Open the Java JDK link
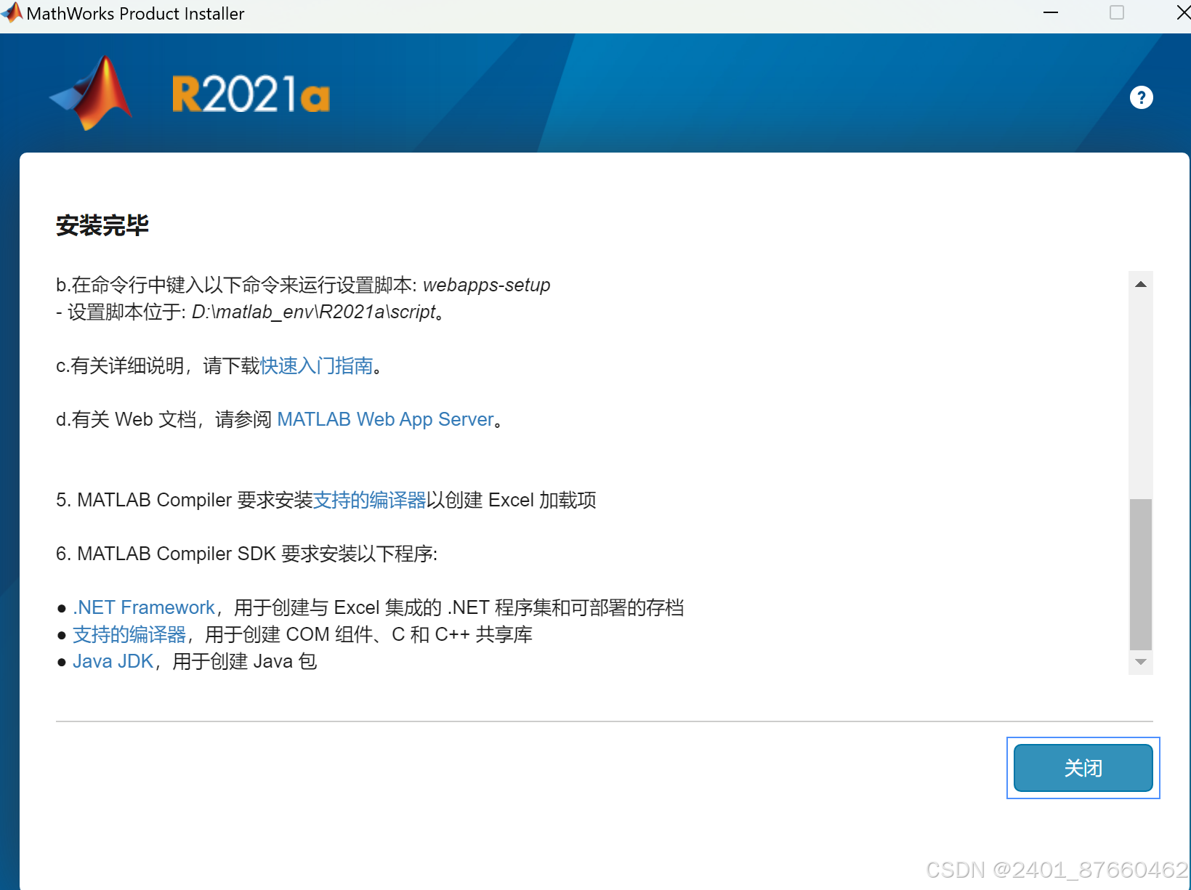Viewport: 1191px width, 890px height. pos(113,661)
